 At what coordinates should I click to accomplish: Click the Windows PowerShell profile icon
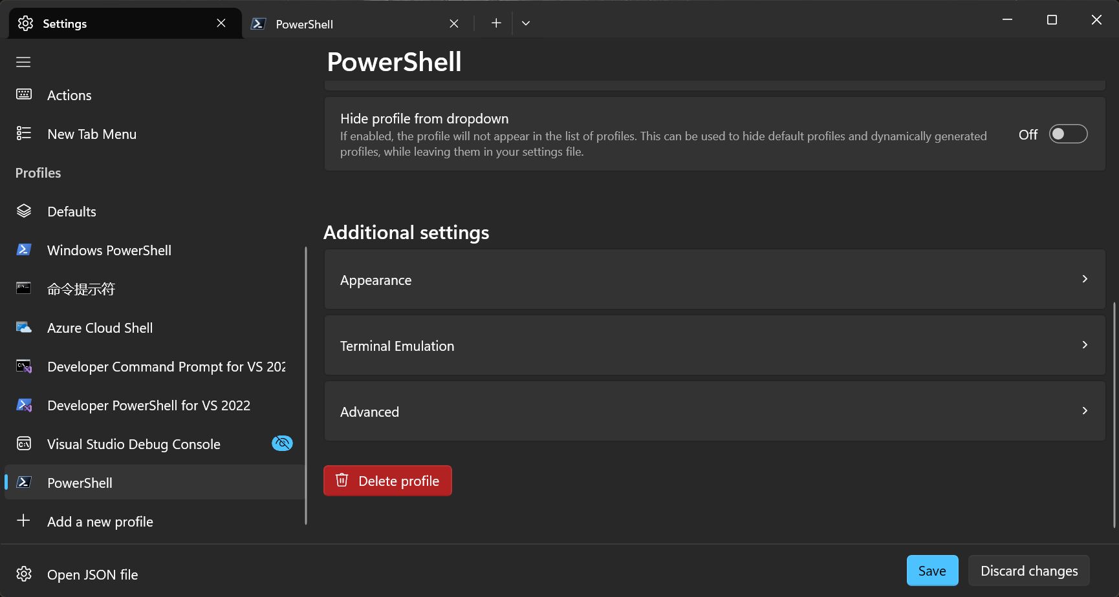coord(24,249)
